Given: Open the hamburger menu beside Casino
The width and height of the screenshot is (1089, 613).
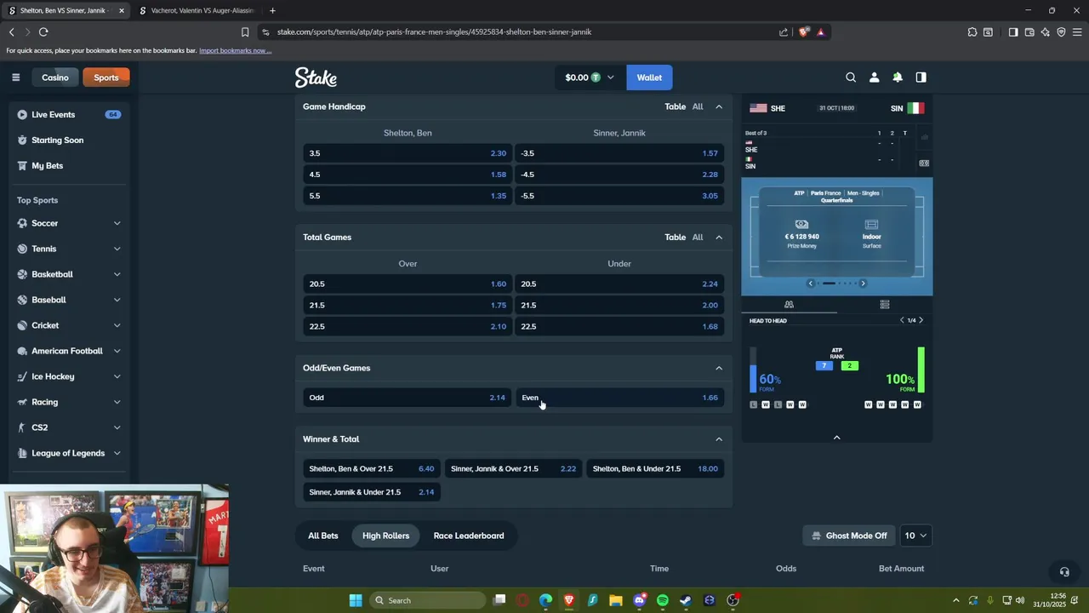Looking at the screenshot, I should pos(15,77).
